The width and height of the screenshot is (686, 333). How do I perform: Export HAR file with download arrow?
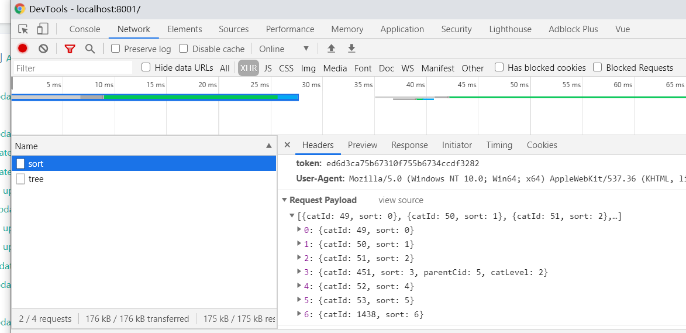(x=351, y=49)
